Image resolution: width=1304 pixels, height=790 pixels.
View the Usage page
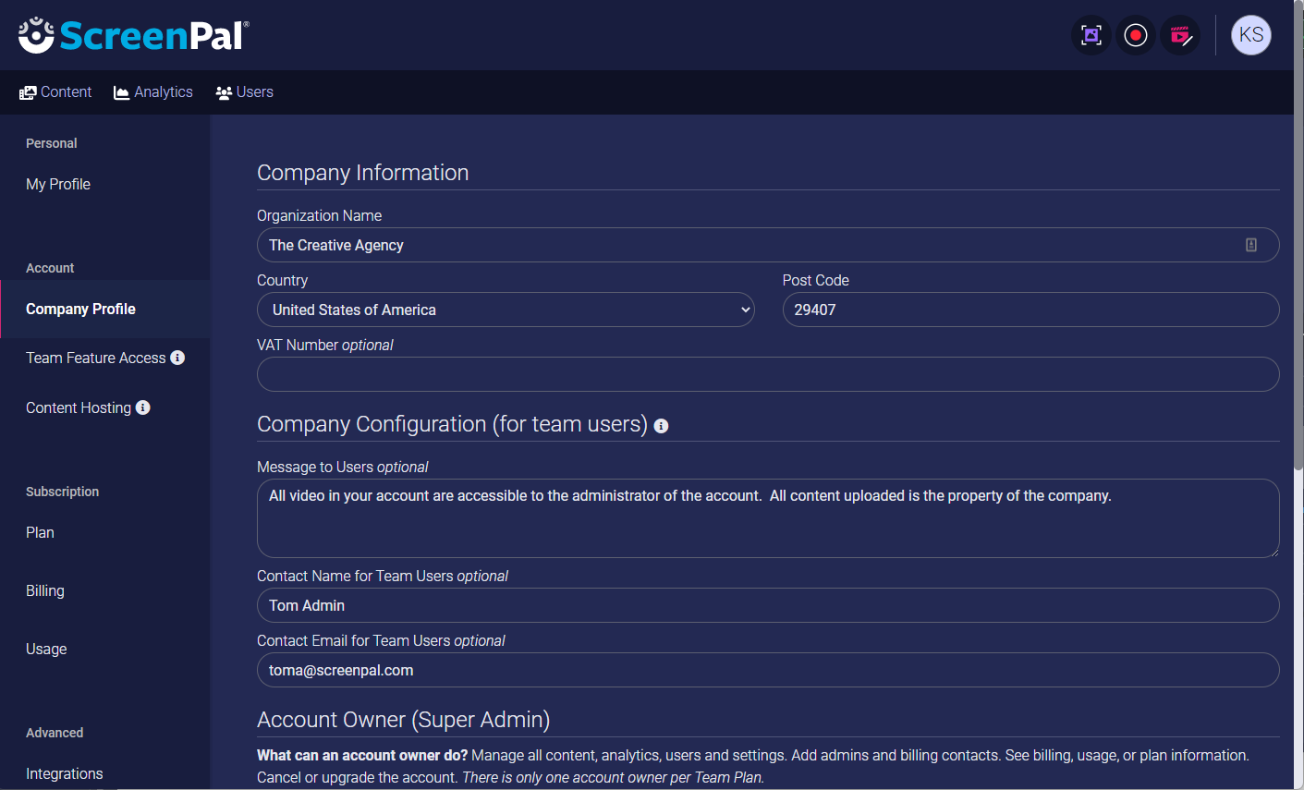[x=46, y=649]
